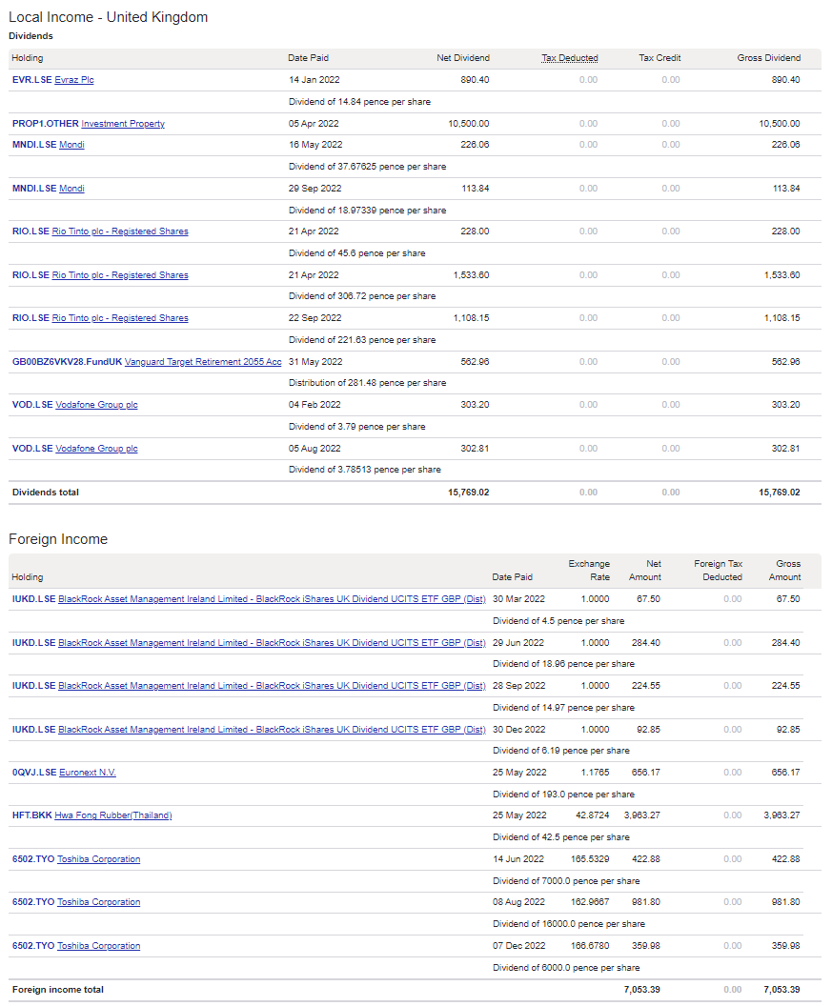Select the Net Amount column header

coord(644,571)
